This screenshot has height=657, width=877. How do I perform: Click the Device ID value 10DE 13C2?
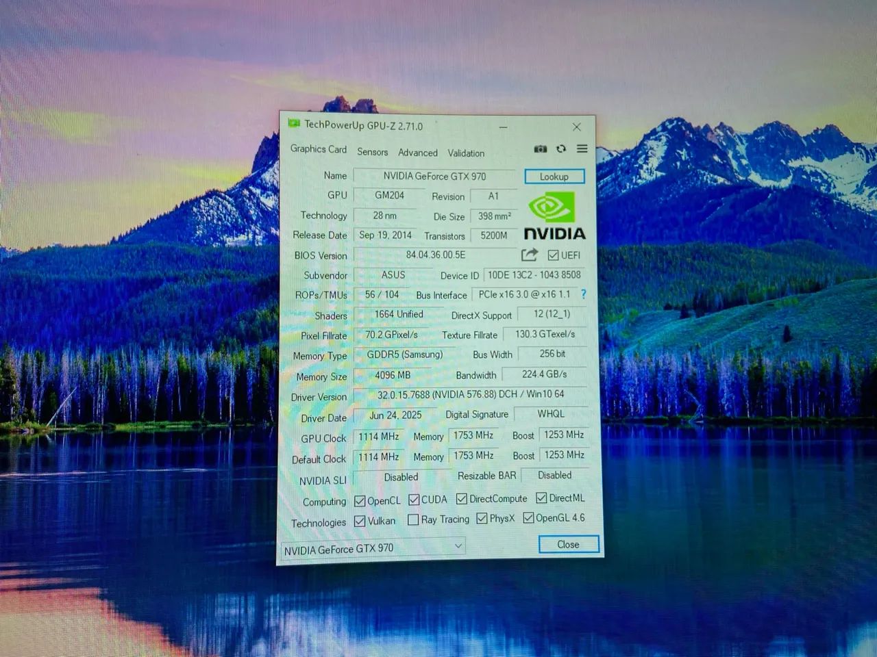[x=534, y=274]
